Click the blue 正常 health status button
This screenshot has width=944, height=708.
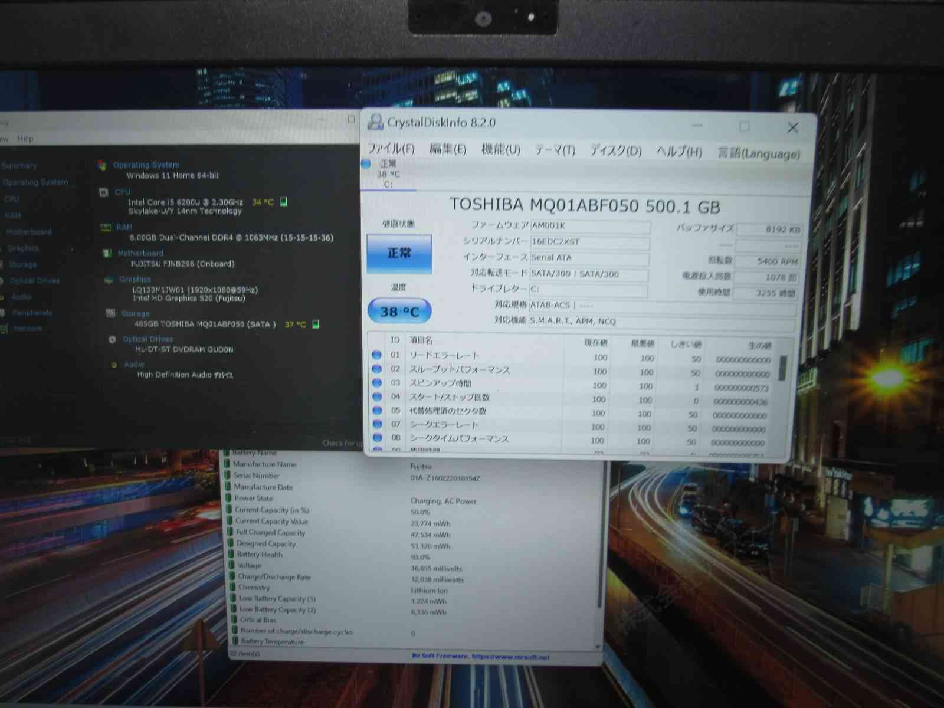coord(399,253)
